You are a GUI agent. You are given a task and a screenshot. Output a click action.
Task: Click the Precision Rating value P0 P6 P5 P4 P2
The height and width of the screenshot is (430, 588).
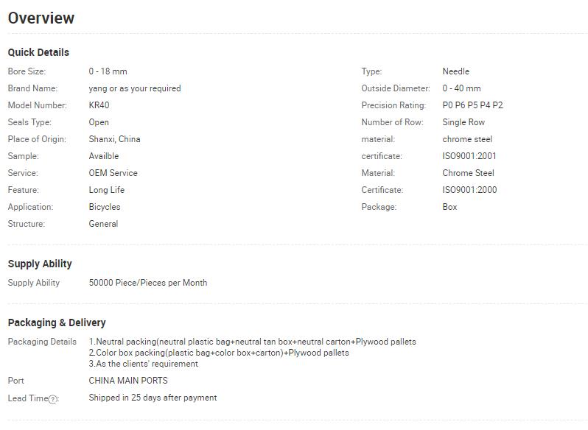[x=472, y=105]
